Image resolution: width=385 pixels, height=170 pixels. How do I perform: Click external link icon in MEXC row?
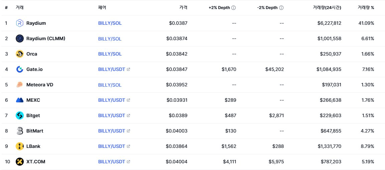(x=128, y=100)
